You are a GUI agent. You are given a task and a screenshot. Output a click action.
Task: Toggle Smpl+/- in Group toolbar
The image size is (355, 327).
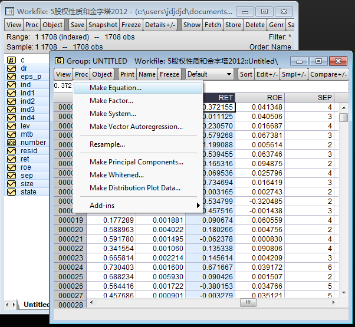pyautogui.click(x=294, y=74)
